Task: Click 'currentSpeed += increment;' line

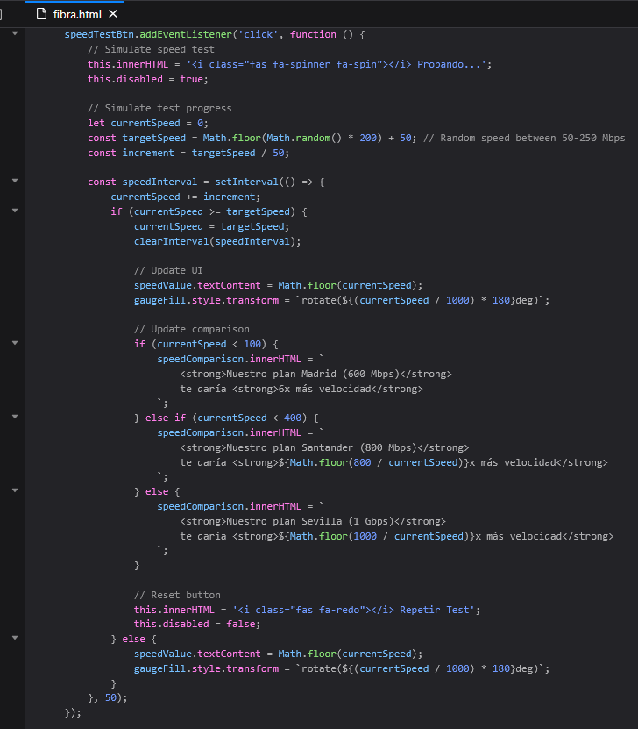Action: point(186,197)
